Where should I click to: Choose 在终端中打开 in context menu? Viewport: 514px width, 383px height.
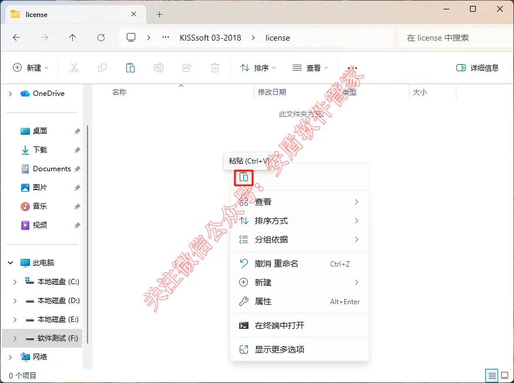pos(300,325)
